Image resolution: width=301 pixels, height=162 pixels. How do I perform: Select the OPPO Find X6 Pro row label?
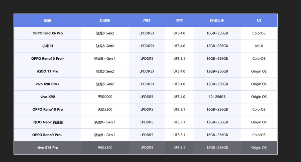[48, 33]
